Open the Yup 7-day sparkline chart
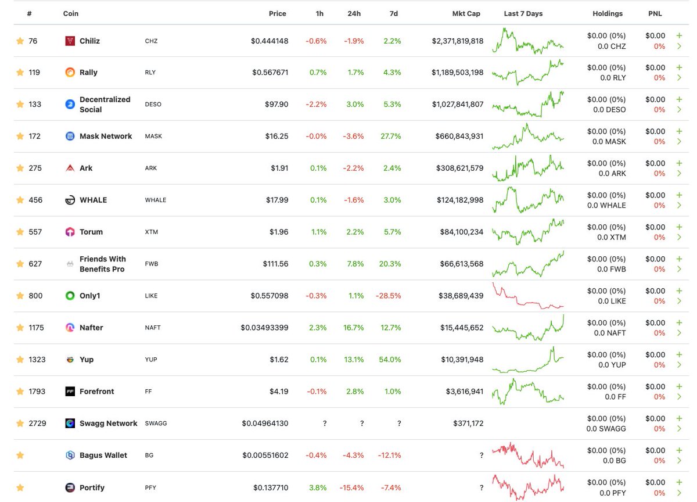The height and width of the screenshot is (502, 697). tap(527, 360)
